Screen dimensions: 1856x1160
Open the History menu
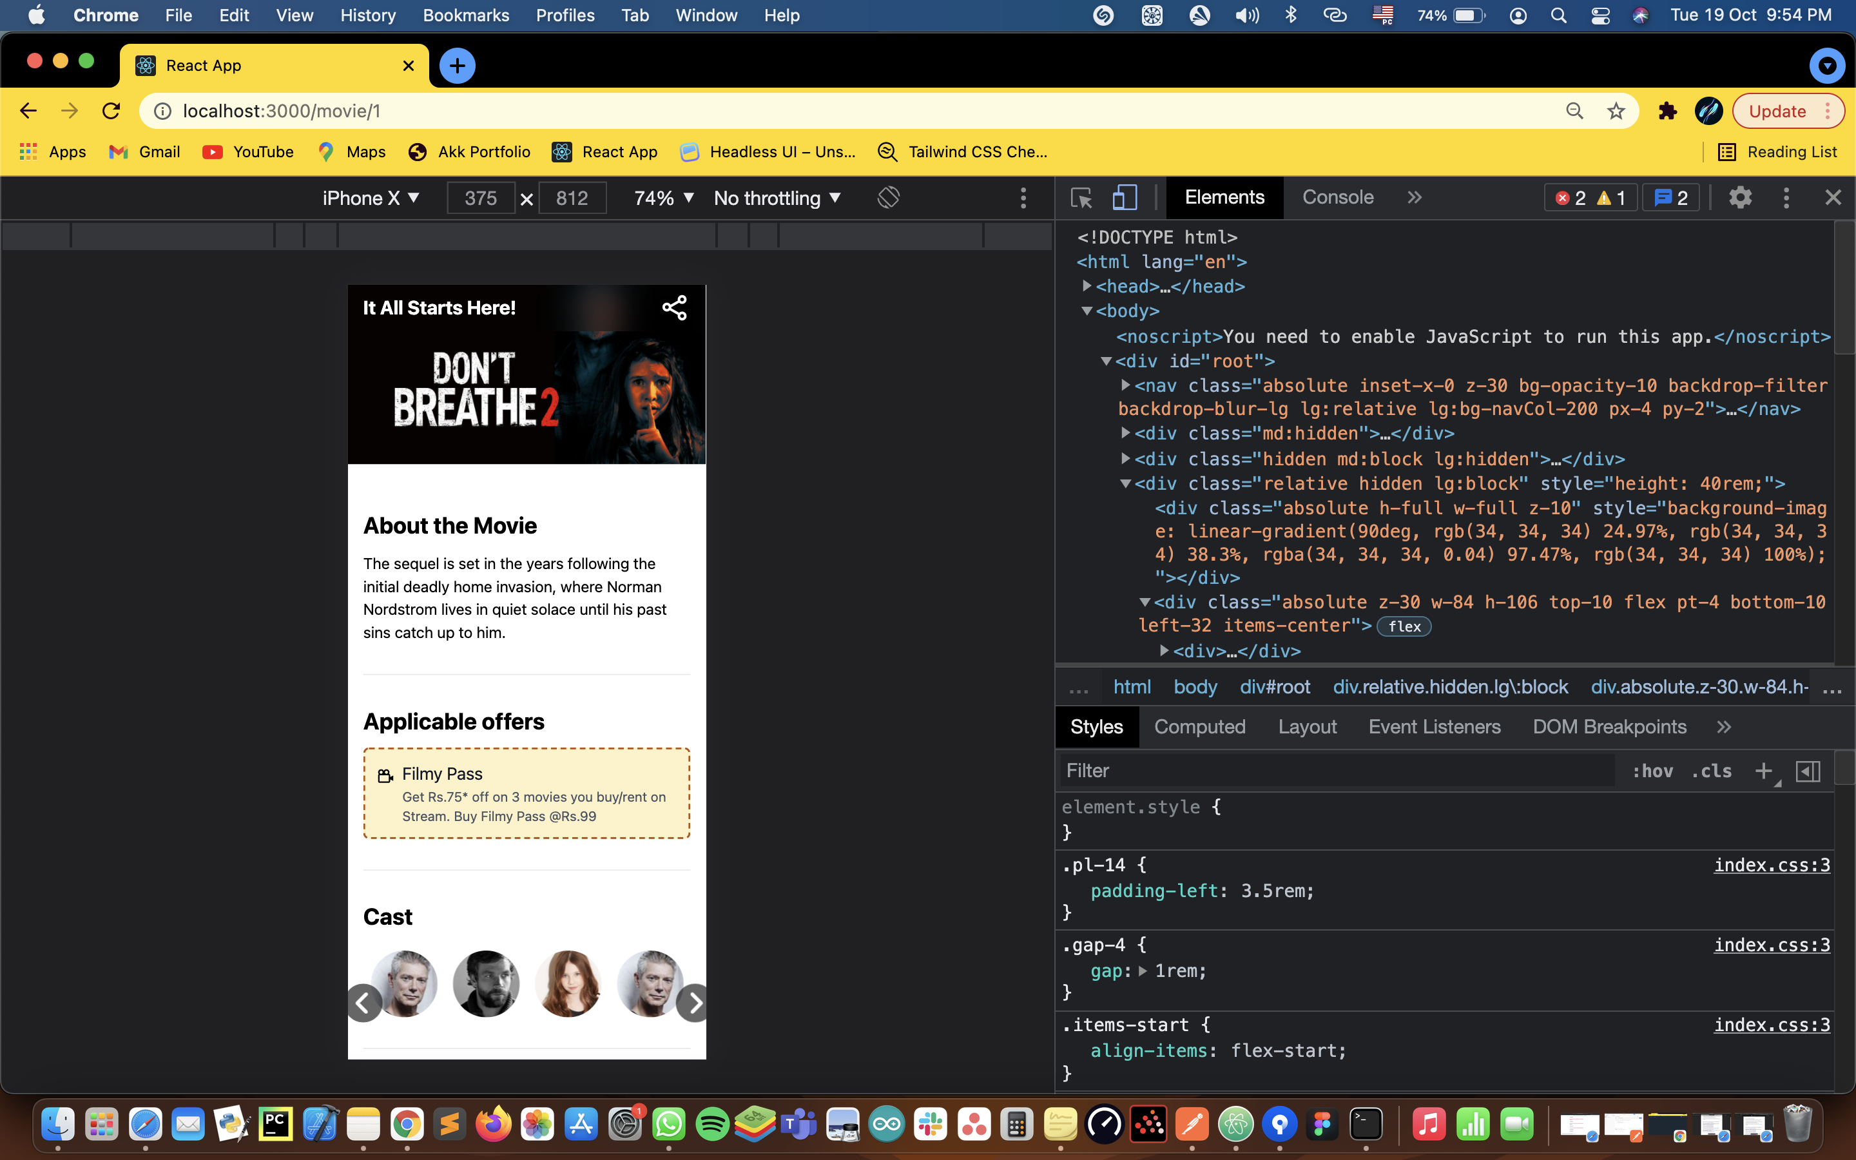tap(368, 15)
